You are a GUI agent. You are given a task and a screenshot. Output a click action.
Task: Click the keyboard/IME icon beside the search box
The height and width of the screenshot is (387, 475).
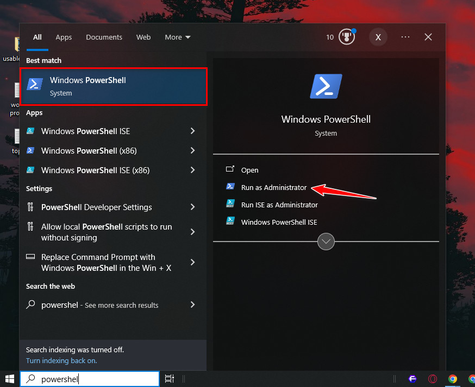[x=169, y=378]
